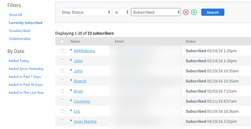Filter by Added Since Yesterday
The width and height of the screenshot is (251, 129).
coord(26,69)
